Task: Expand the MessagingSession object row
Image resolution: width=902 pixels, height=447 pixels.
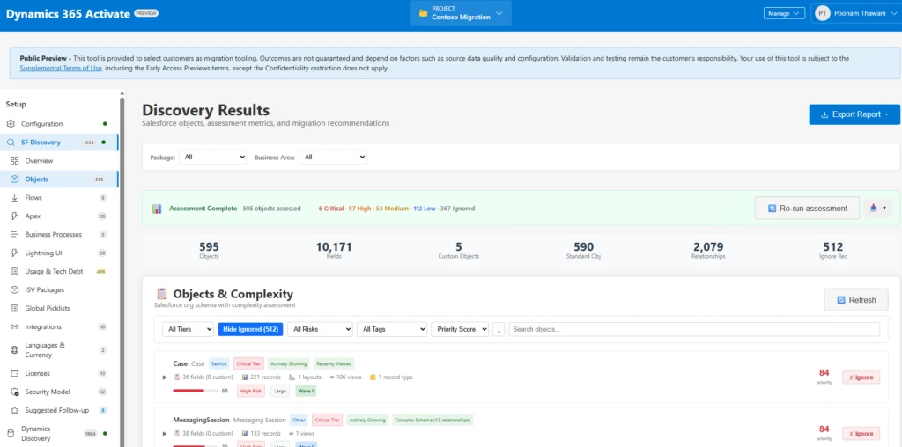Action: click(x=165, y=434)
